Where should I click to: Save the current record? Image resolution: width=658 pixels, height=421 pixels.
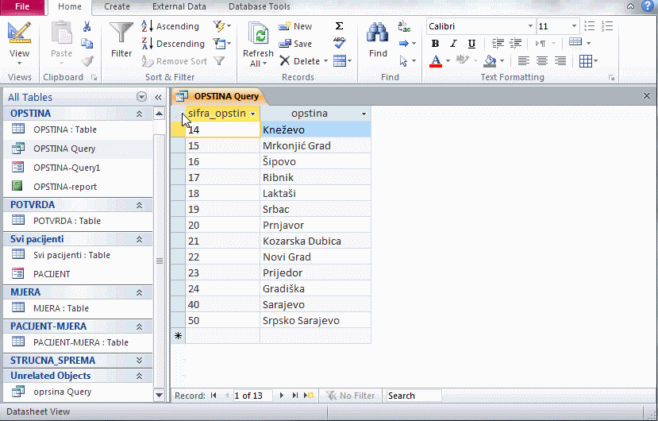(x=295, y=44)
